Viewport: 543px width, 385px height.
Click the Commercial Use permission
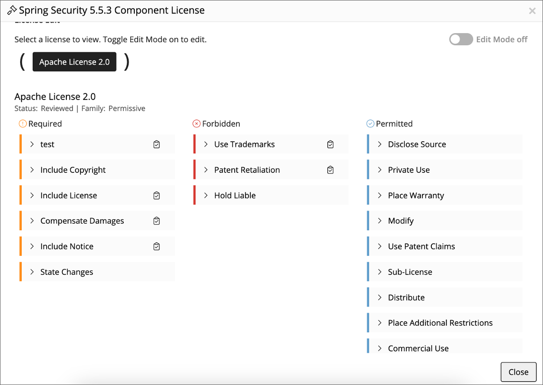(x=418, y=348)
